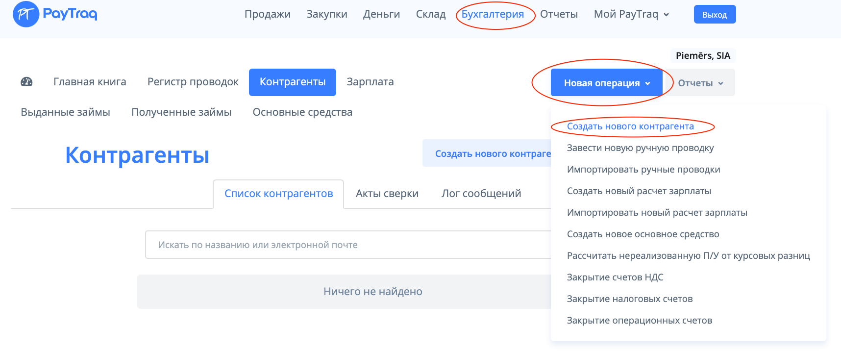Open the dashboard gauge icon
The image size is (841, 352).
pos(26,82)
